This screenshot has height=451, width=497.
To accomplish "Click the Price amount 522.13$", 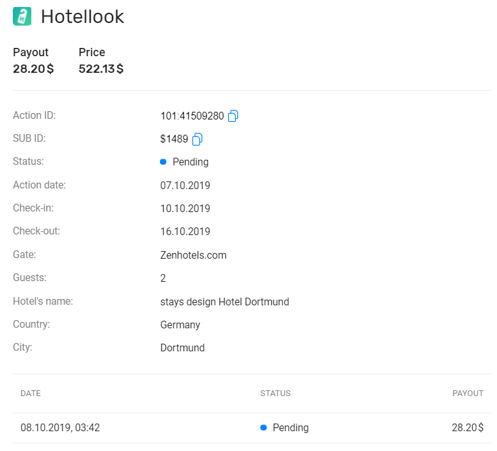I will (101, 69).
